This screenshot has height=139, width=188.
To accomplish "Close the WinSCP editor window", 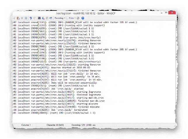I will tap(172, 13).
